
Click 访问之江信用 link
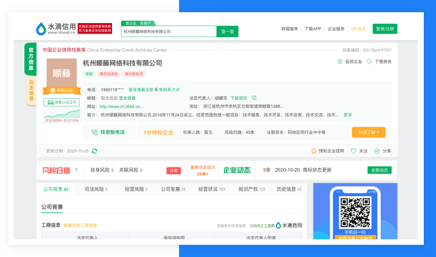coord(264,225)
